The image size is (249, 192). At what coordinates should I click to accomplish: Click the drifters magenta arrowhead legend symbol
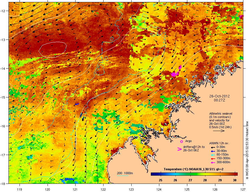(179, 149)
